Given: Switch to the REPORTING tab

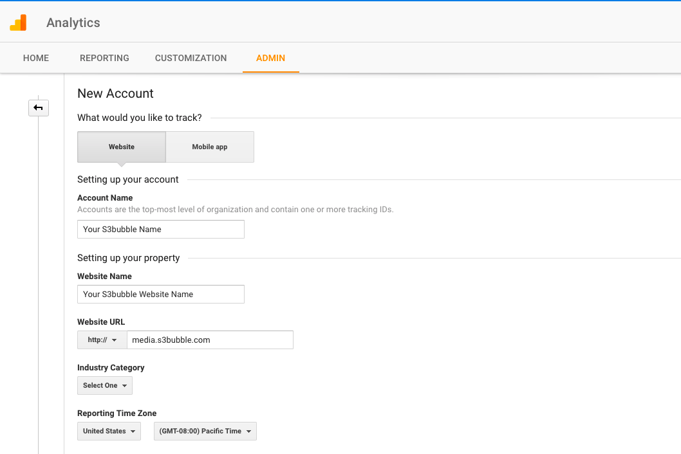Looking at the screenshot, I should pyautogui.click(x=104, y=58).
